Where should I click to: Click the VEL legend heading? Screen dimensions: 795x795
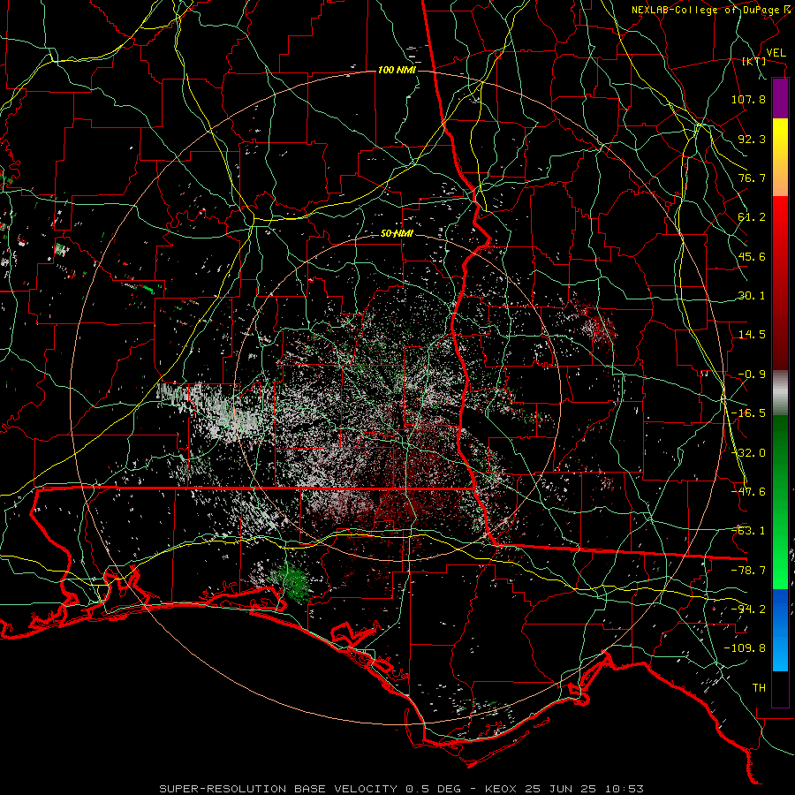coord(776,53)
